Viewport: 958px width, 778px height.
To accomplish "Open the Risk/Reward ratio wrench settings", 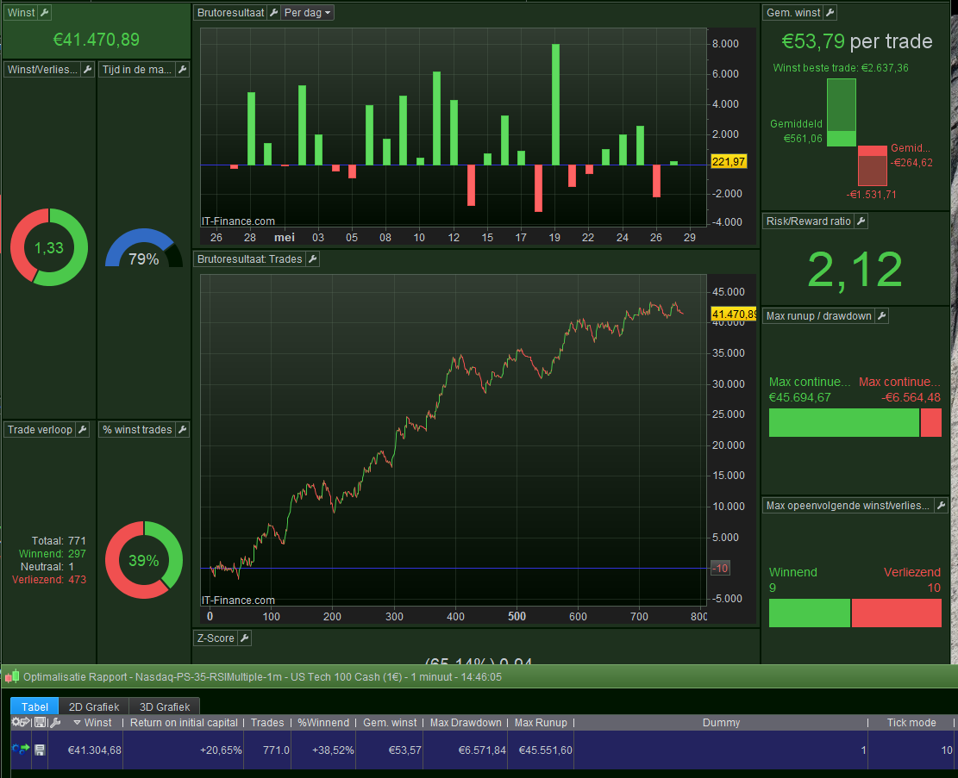I will (x=861, y=221).
